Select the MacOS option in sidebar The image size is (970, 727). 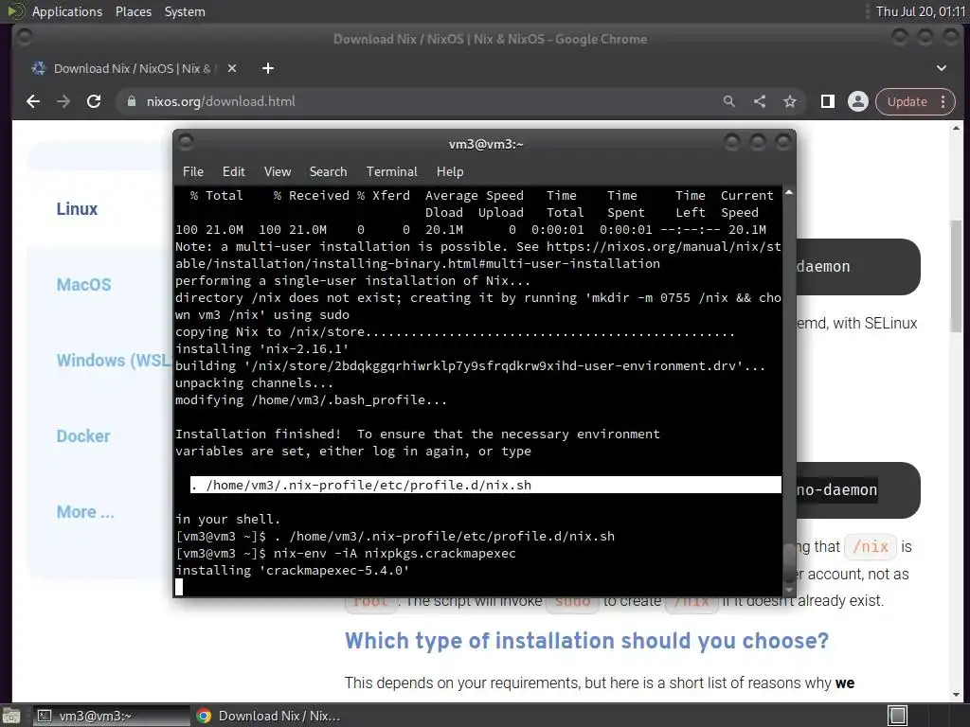pyautogui.click(x=84, y=284)
